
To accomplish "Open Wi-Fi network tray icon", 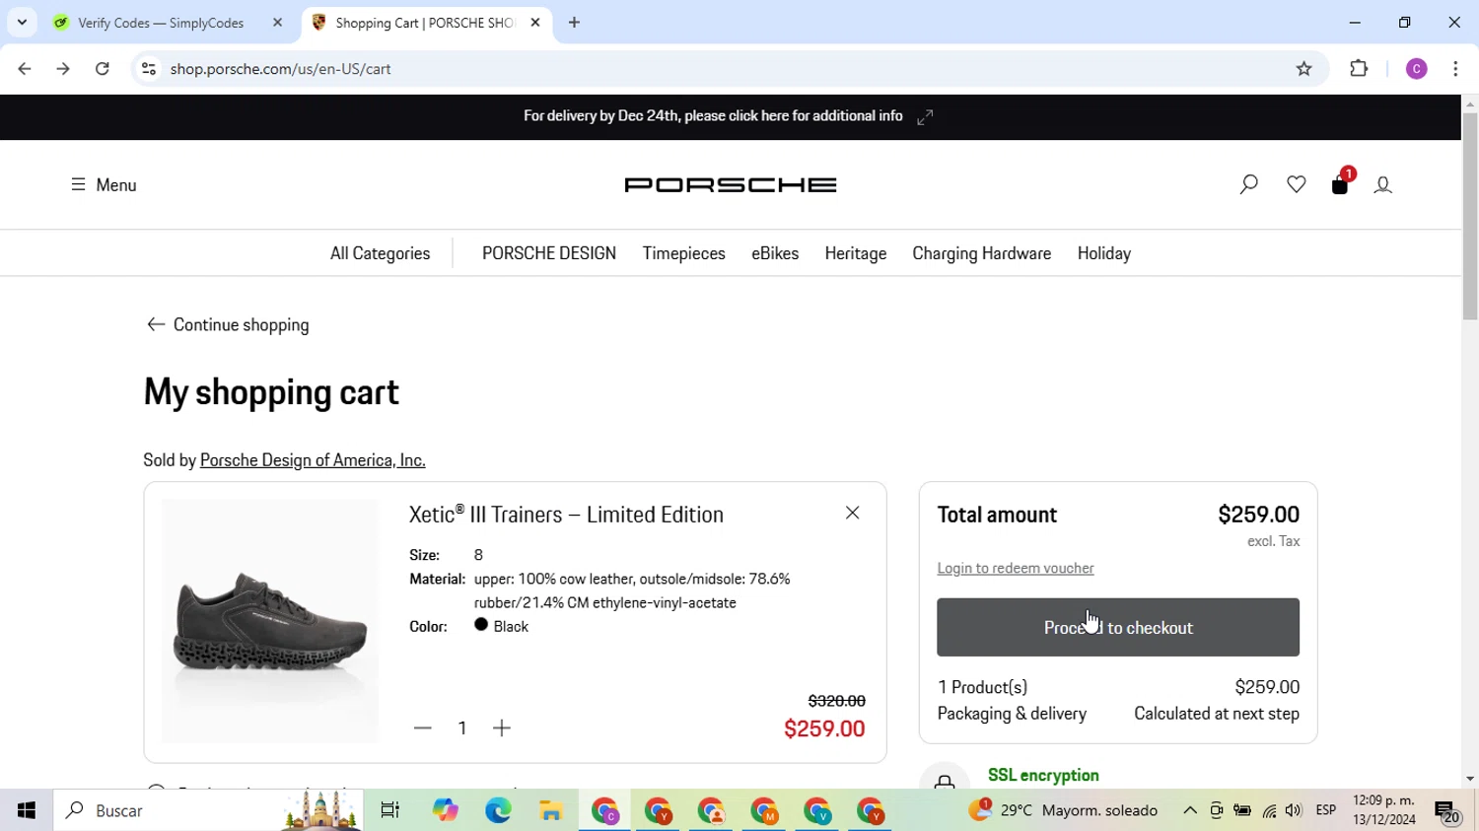I will 1269,810.
